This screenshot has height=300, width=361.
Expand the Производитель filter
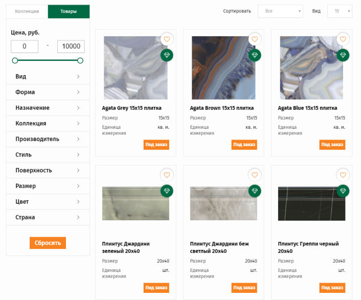[x=48, y=139]
